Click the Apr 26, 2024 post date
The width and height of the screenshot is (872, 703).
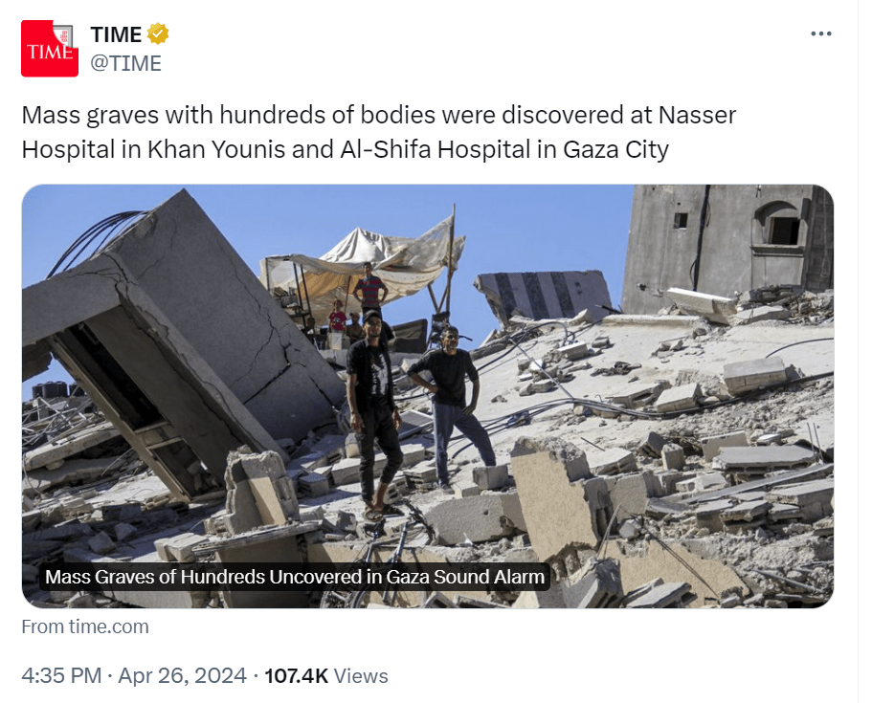pyautogui.click(x=183, y=676)
